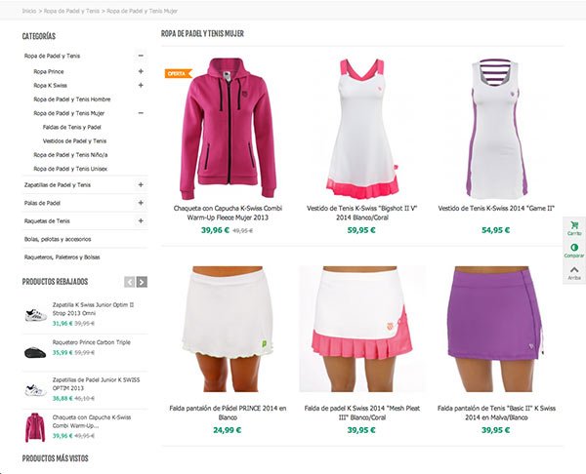
Task: Click the K SWISS OPTIM 2013 shoe thumbnail
Action: coord(35,390)
